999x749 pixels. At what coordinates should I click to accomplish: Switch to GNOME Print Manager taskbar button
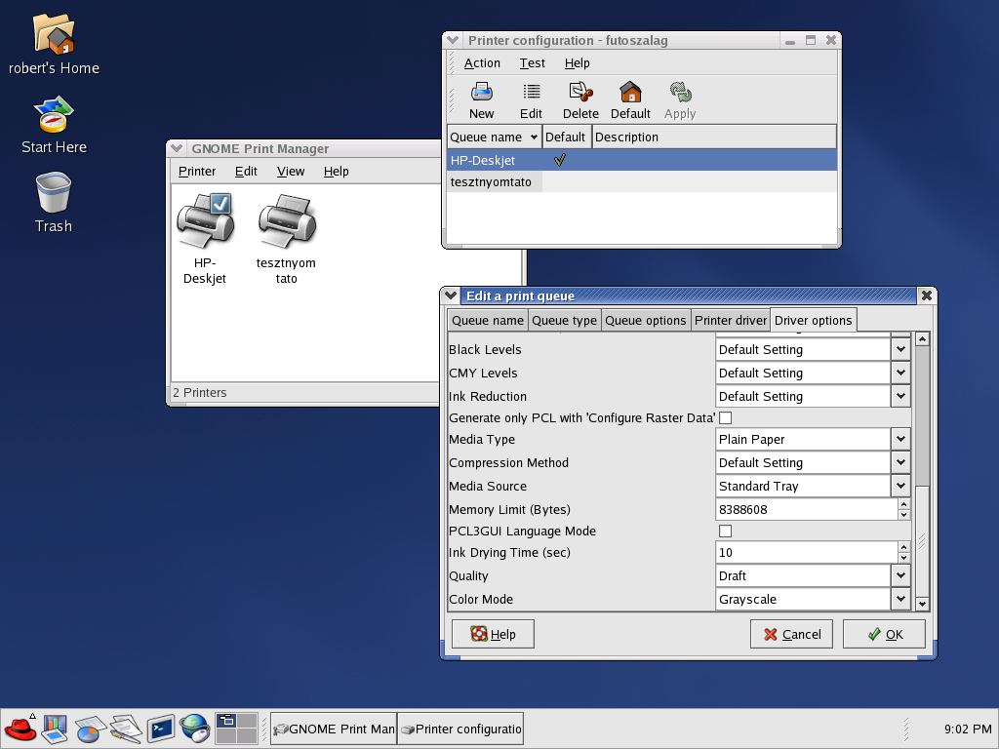pyautogui.click(x=334, y=729)
